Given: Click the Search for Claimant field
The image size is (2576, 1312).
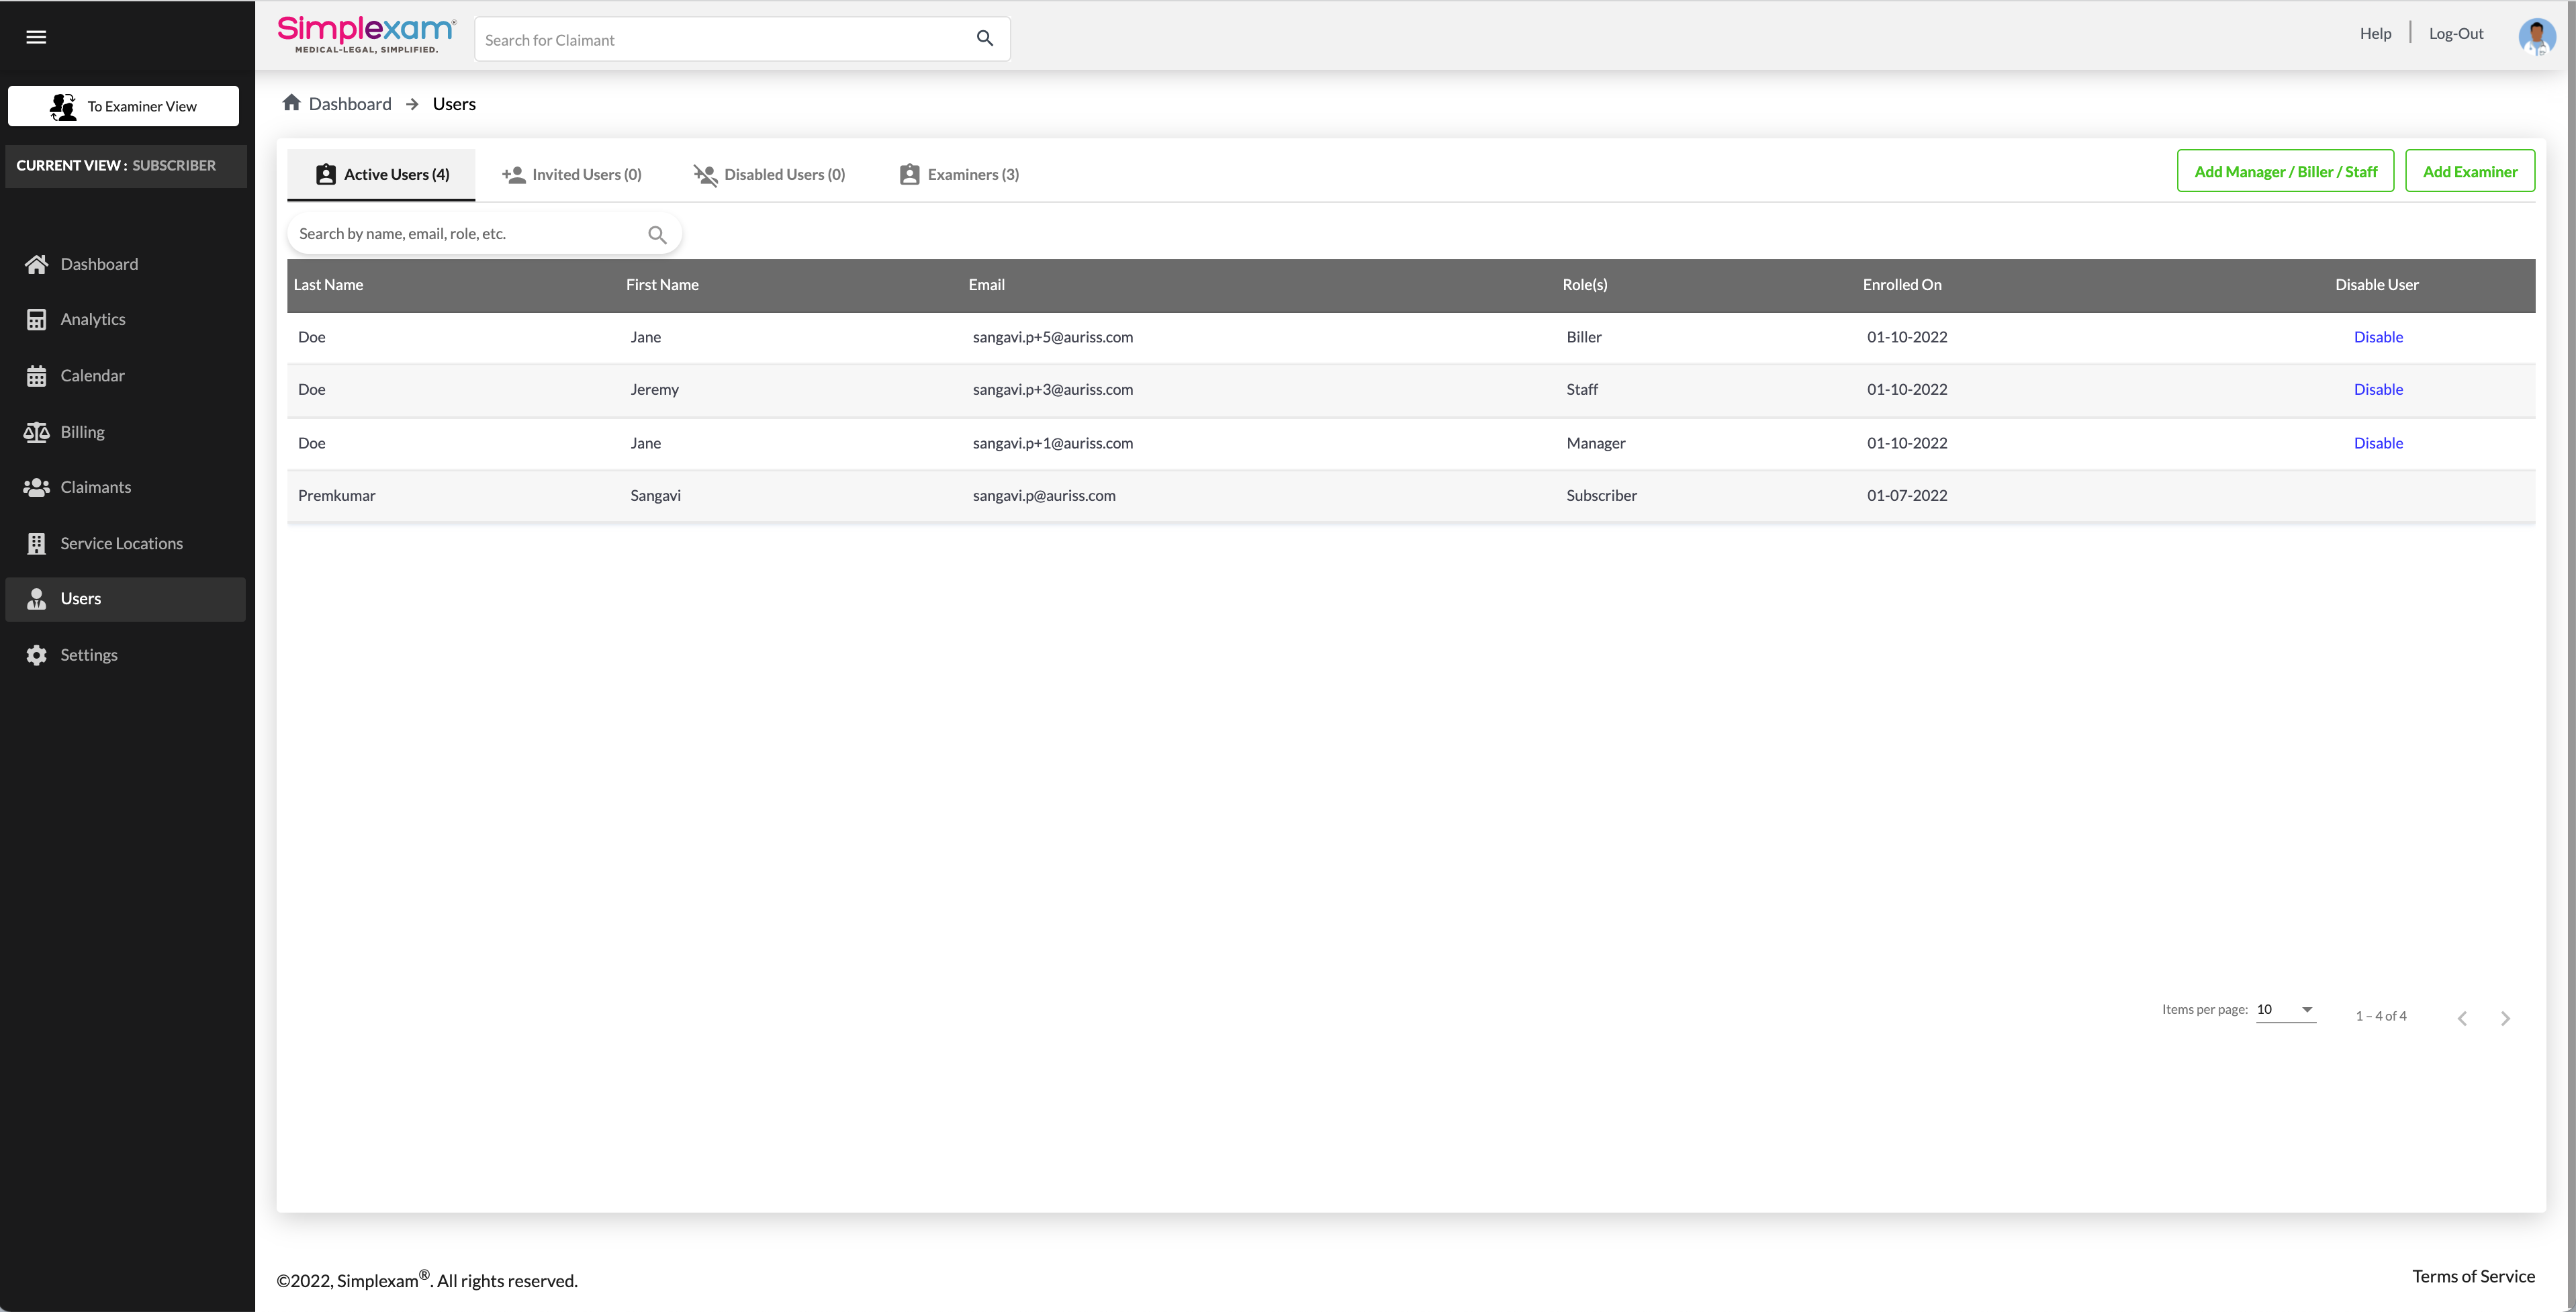Looking at the screenshot, I should (x=720, y=40).
